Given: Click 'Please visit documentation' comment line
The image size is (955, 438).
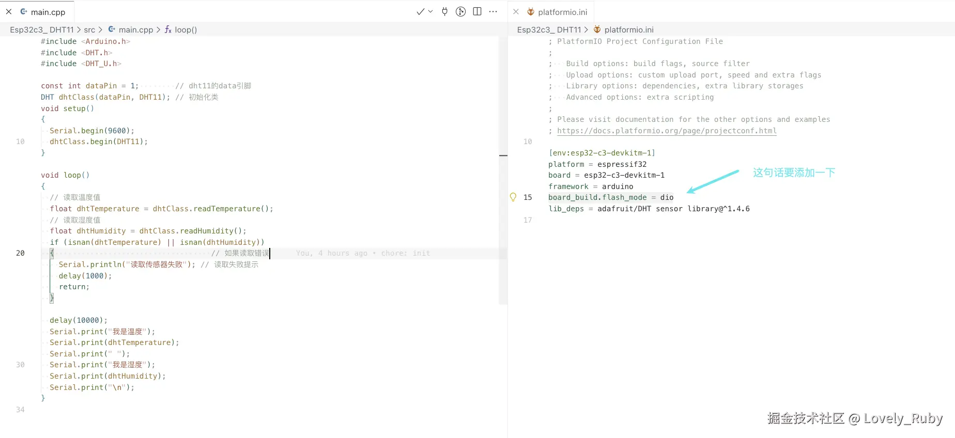Looking at the screenshot, I should (689, 119).
